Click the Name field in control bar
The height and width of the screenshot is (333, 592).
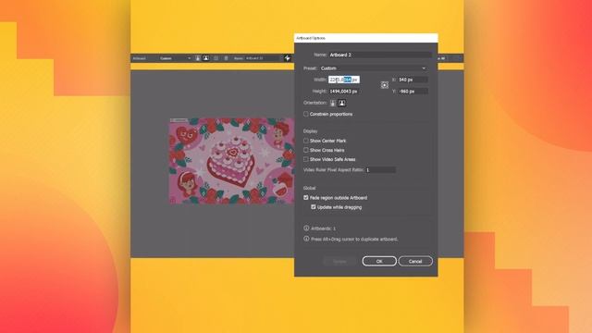(x=263, y=58)
